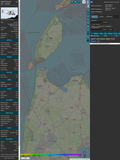This screenshot has width=120, height=160.
Task: Toggle sidebar visibility with double-arrow icon
Action: (x=91, y=2)
